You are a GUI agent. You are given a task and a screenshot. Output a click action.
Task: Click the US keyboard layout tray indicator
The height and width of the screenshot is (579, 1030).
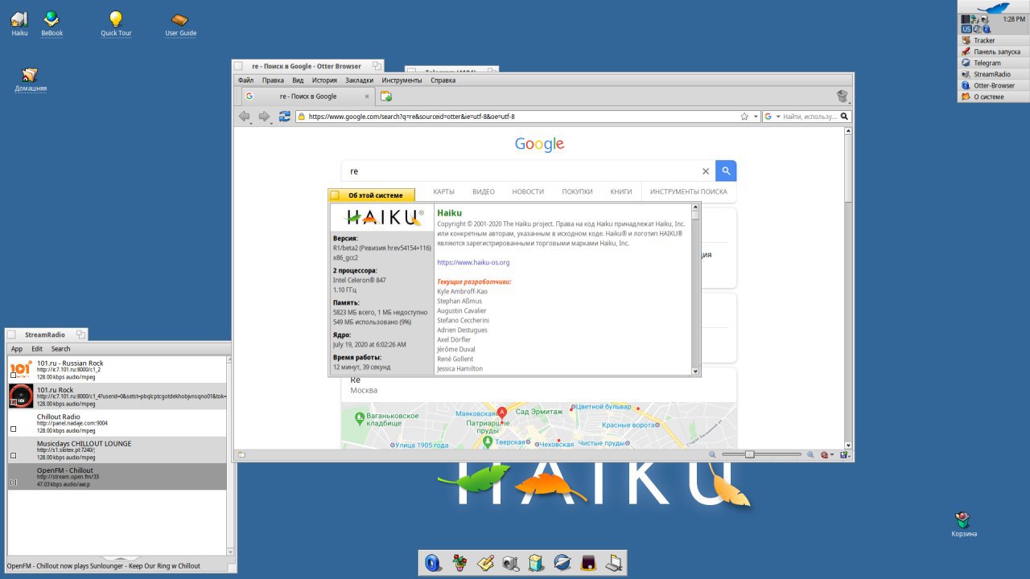(x=966, y=29)
